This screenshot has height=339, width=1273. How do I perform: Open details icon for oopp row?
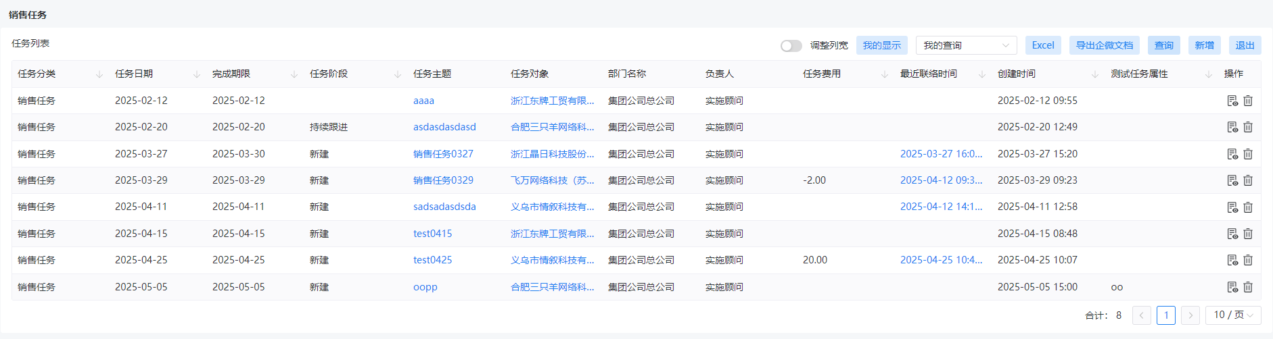1232,287
